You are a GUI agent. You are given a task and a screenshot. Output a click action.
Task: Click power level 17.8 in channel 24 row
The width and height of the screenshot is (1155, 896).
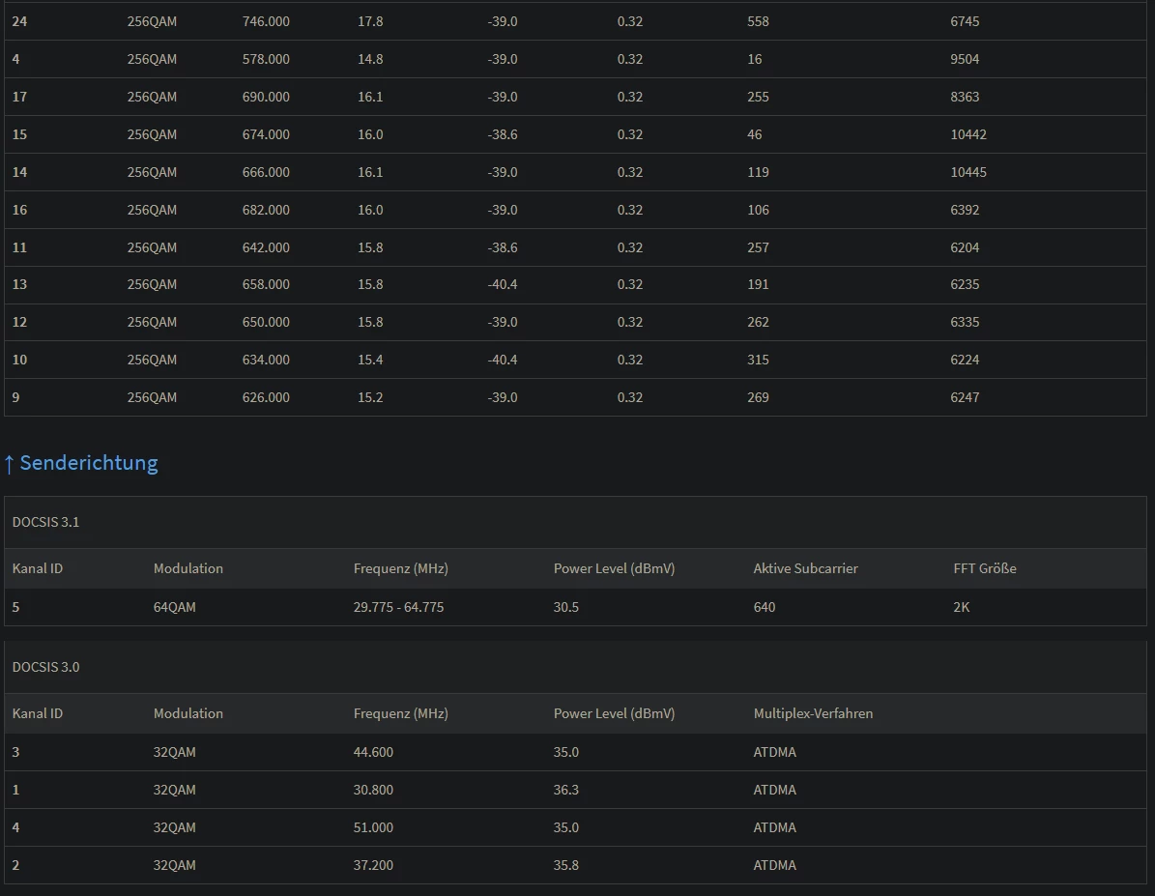370,21
